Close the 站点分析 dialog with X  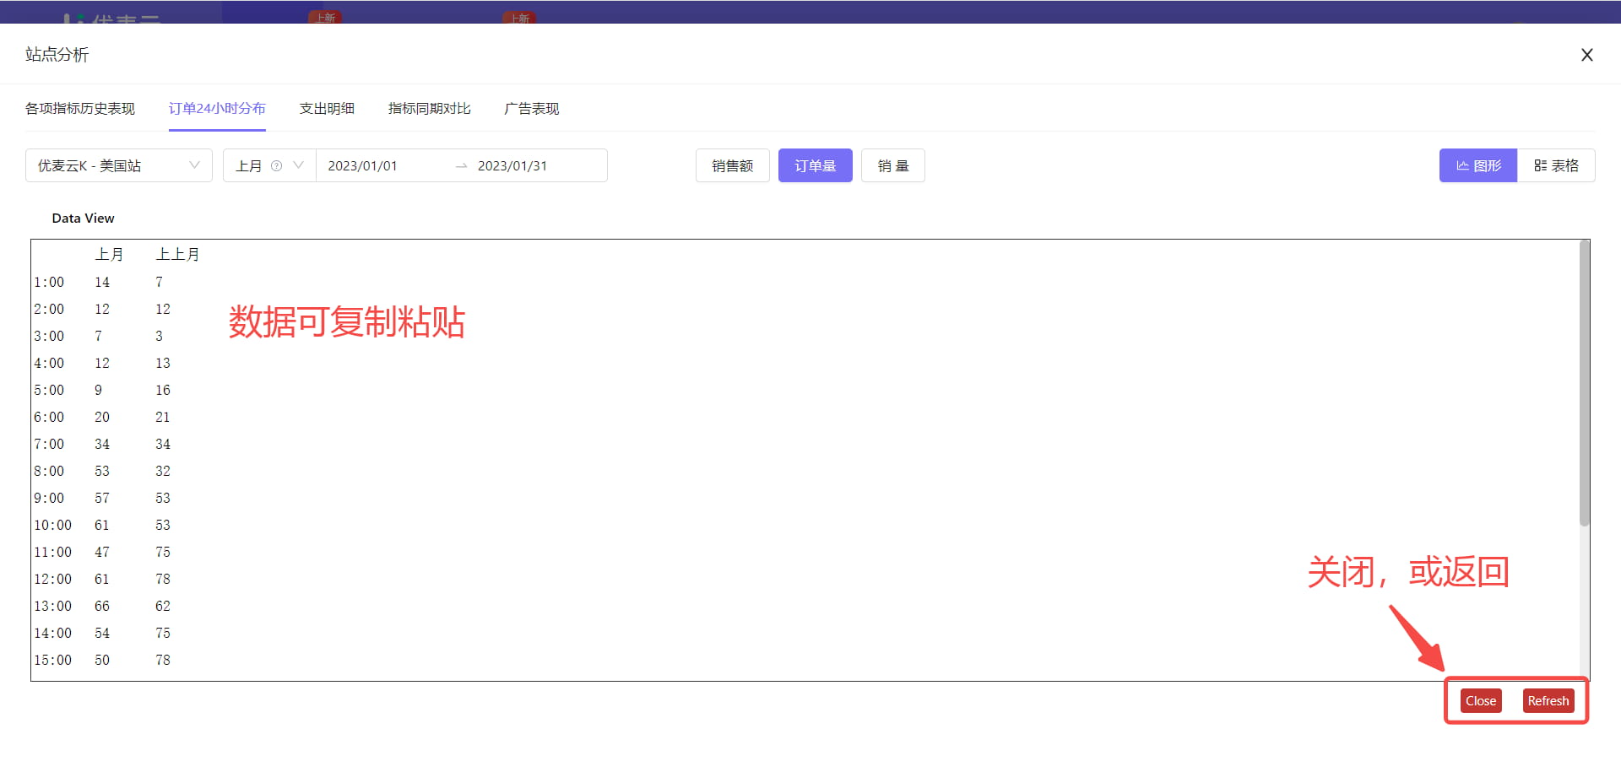[x=1587, y=55]
